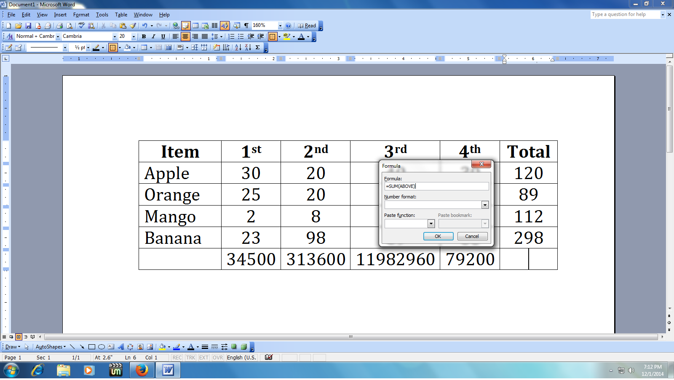Toggle Italic formatting
The image size is (674, 380).
pos(153,37)
